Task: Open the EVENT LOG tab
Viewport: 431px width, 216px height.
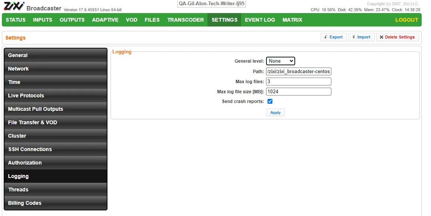Action: [260, 20]
